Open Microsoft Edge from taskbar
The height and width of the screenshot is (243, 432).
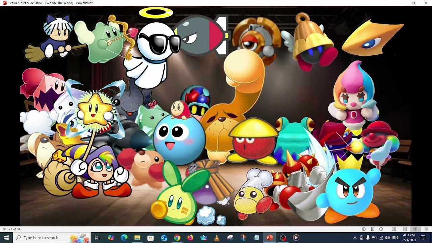click(124, 238)
